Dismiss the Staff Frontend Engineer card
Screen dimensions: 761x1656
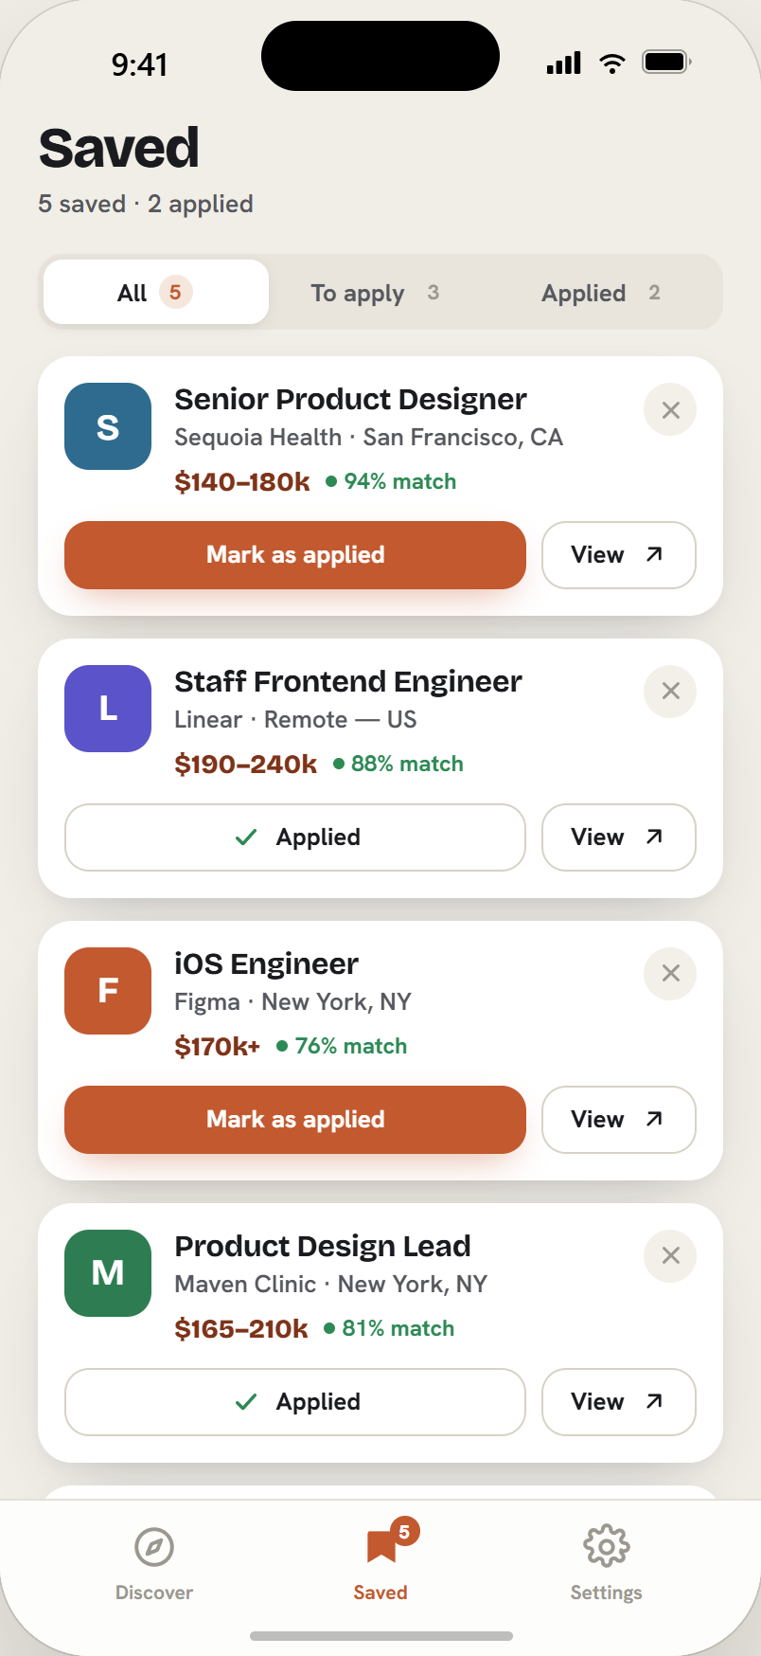click(x=670, y=692)
